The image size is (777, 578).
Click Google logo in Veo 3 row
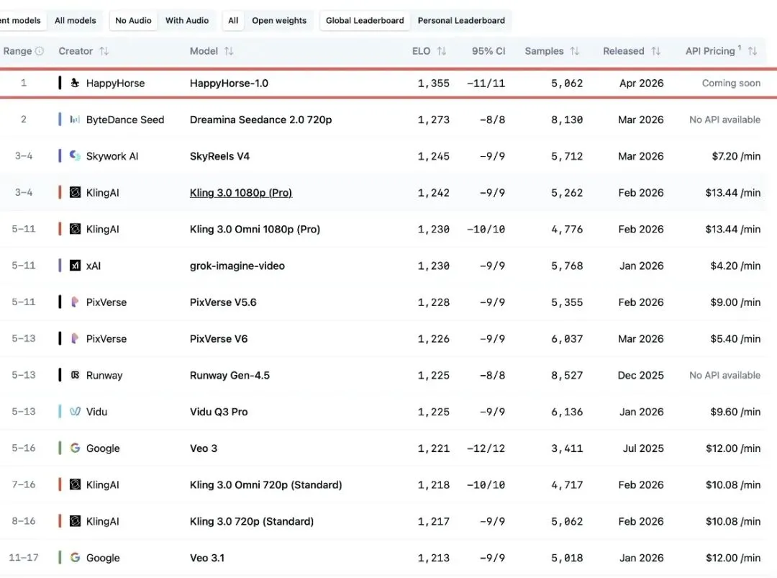[75, 448]
